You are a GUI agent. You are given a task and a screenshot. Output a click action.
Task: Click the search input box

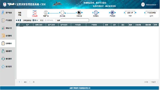tap(75, 20)
